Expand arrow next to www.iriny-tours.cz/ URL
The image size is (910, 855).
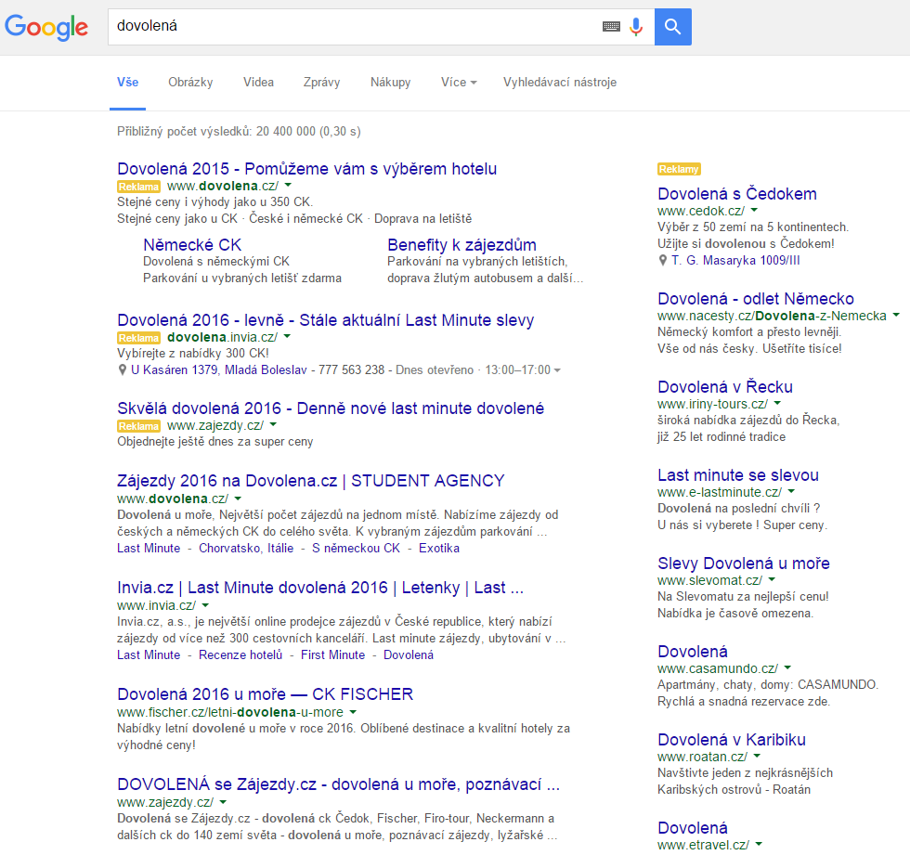click(x=778, y=403)
